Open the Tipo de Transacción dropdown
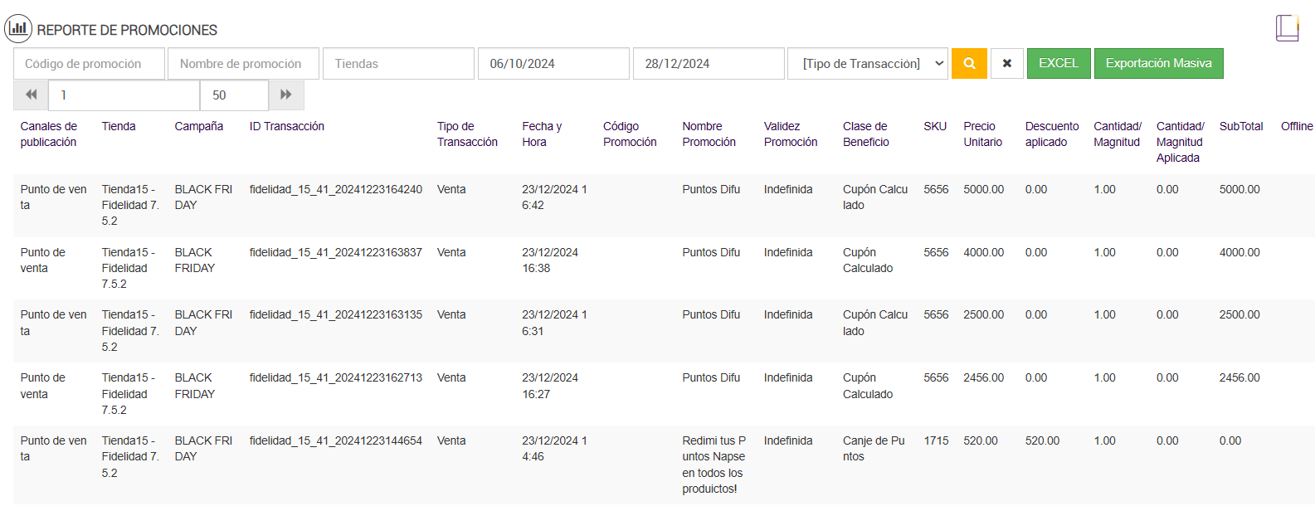This screenshot has width=1315, height=506. coord(867,64)
